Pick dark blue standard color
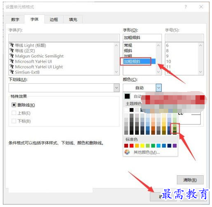 tap(169, 146)
